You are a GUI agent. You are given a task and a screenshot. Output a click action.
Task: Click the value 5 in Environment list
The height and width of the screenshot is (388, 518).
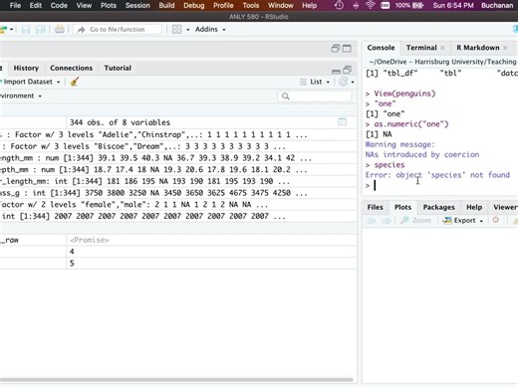click(x=72, y=264)
